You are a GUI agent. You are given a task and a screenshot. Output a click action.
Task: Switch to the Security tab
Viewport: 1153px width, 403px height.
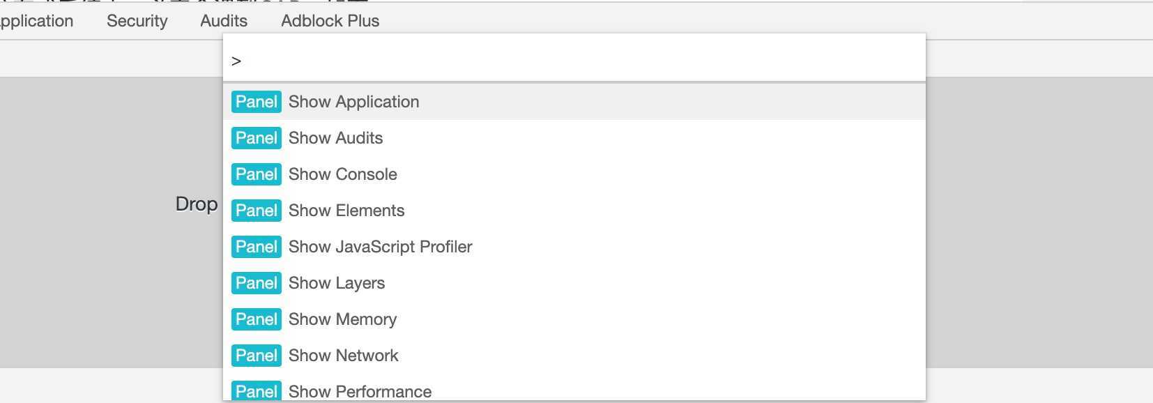137,21
